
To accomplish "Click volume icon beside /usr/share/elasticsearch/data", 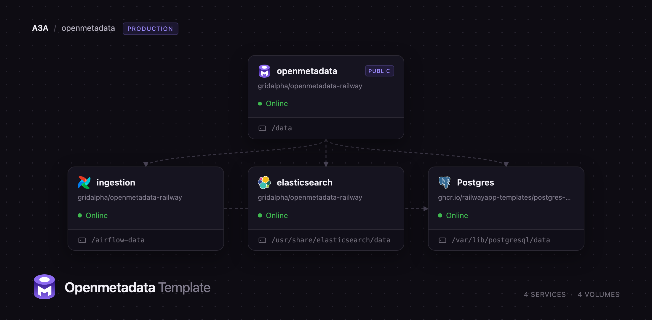I will pos(262,240).
